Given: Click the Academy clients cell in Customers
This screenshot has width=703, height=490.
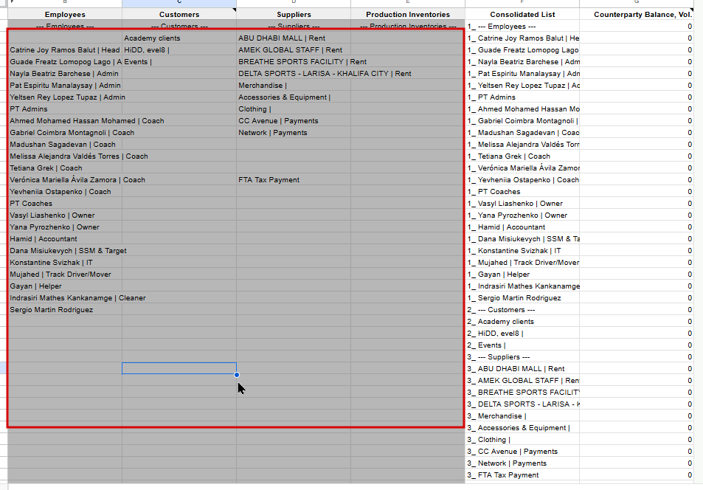Looking at the screenshot, I should (x=179, y=38).
